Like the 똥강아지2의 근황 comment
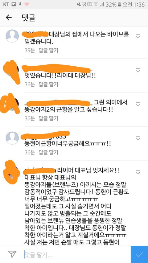The height and width of the screenshot is (263, 148). click(138, 104)
